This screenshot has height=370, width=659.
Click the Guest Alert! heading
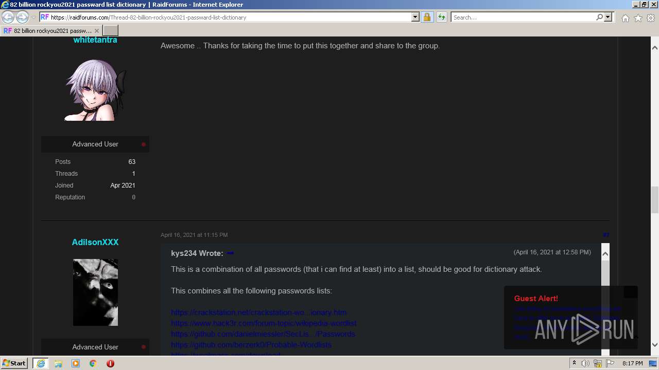536,299
